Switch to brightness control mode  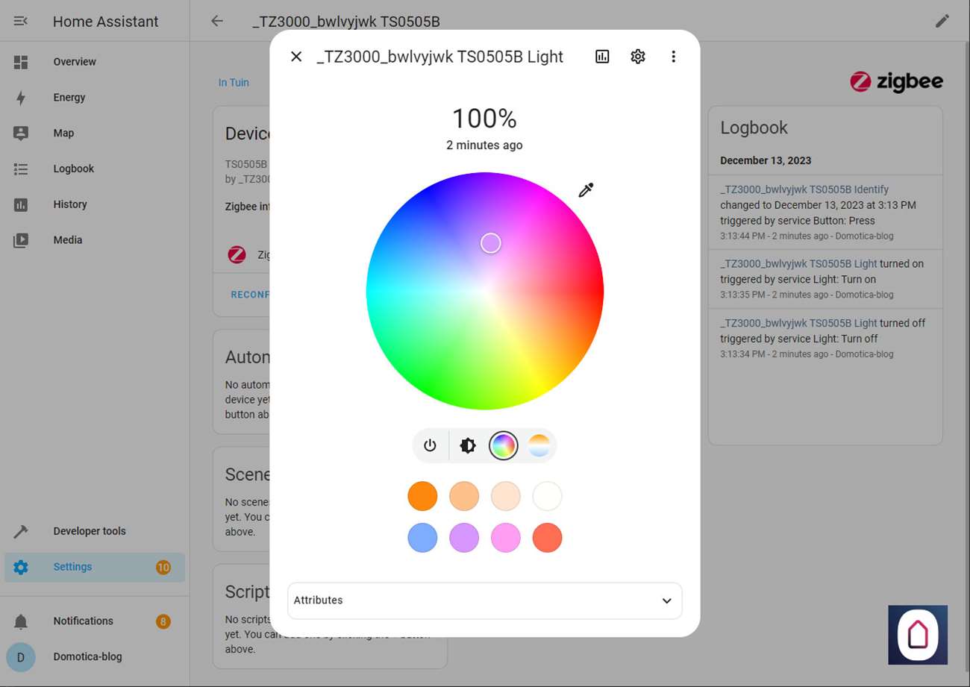(x=468, y=446)
